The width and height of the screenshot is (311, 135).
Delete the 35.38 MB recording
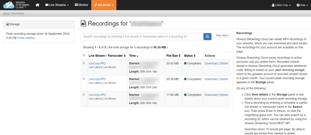tap(224, 79)
